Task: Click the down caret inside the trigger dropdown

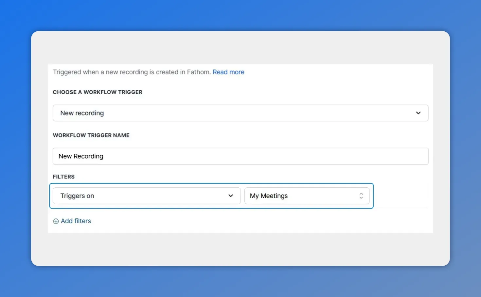Action: pos(419,113)
